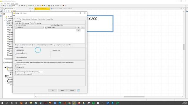Click the Apply button
This screenshot has height=105, width=188.
[x=62, y=90]
